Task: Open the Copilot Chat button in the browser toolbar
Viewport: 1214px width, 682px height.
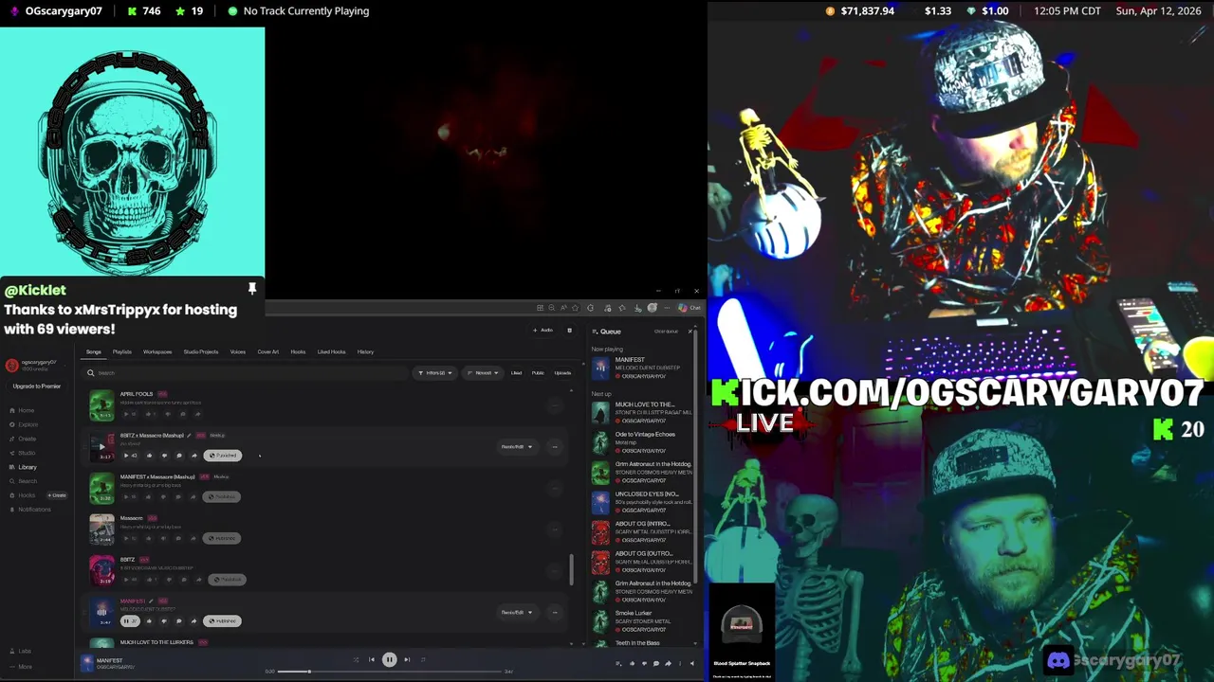Action: [x=690, y=308]
